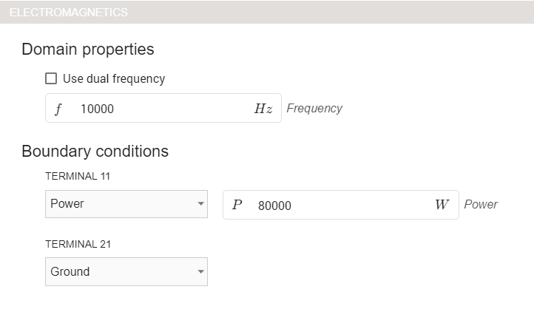The image size is (534, 312).
Task: Click the power value field showing 80000
Action: [x=340, y=205]
